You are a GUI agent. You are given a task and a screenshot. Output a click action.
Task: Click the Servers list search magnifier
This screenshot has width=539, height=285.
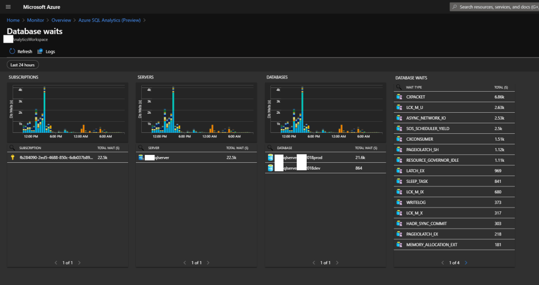tap(141, 148)
